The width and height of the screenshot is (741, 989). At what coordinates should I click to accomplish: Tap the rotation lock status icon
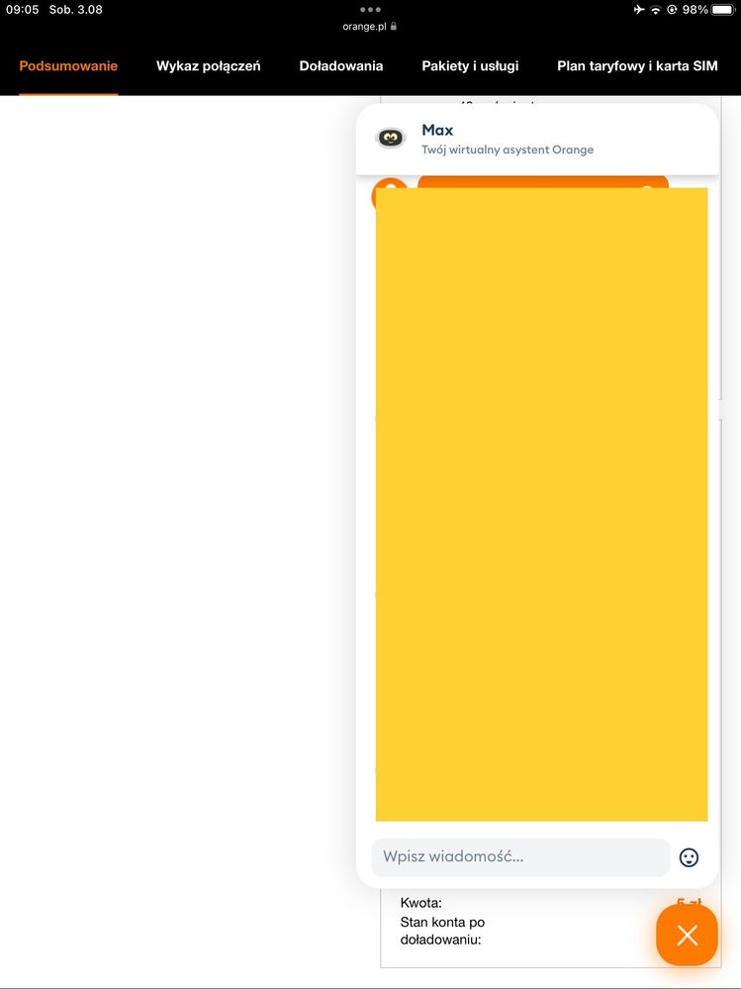(672, 10)
